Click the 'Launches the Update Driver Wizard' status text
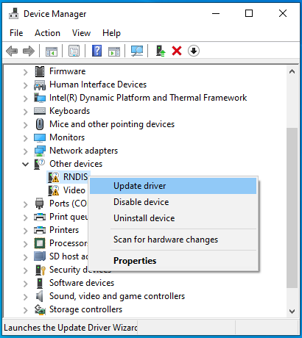The image size is (302, 338). (71, 328)
